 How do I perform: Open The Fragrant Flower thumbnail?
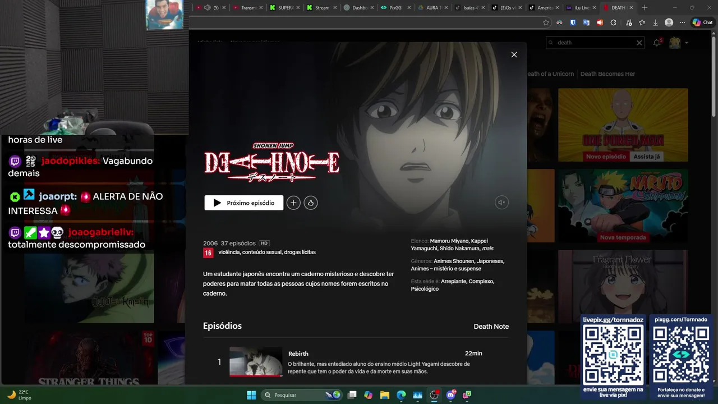623,287
